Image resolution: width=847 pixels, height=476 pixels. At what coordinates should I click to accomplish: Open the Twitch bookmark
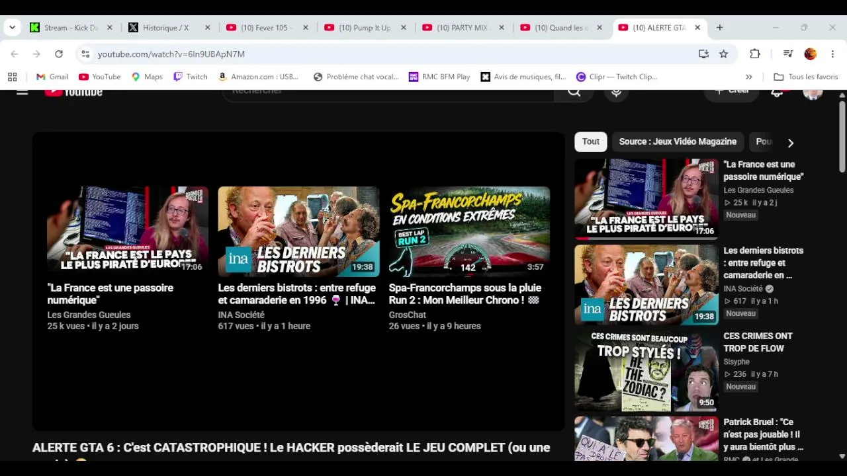191,77
